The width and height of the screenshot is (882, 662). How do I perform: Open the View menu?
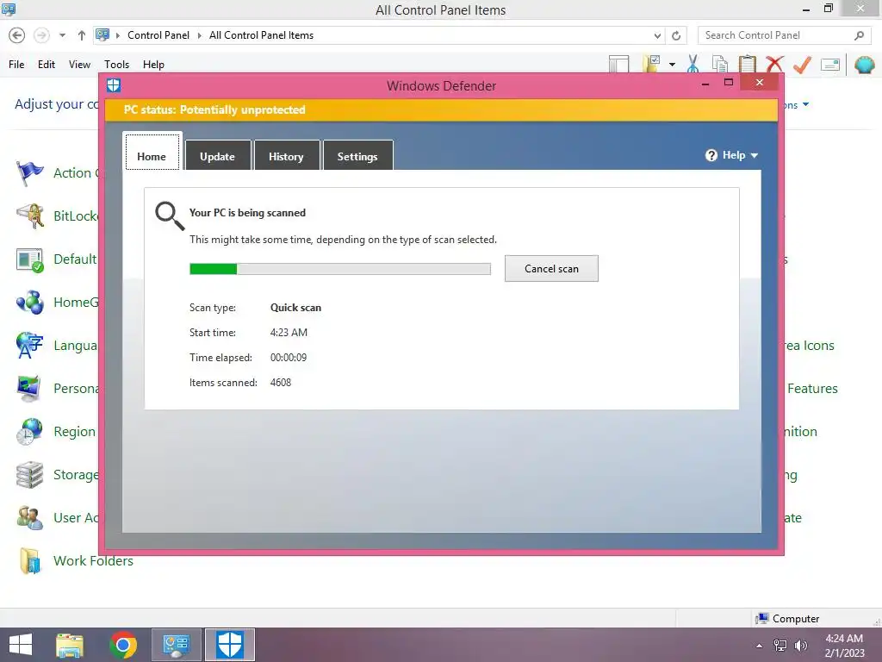pyautogui.click(x=79, y=64)
